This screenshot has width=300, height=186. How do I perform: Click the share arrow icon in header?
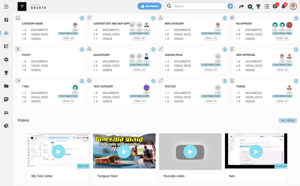(241, 7)
